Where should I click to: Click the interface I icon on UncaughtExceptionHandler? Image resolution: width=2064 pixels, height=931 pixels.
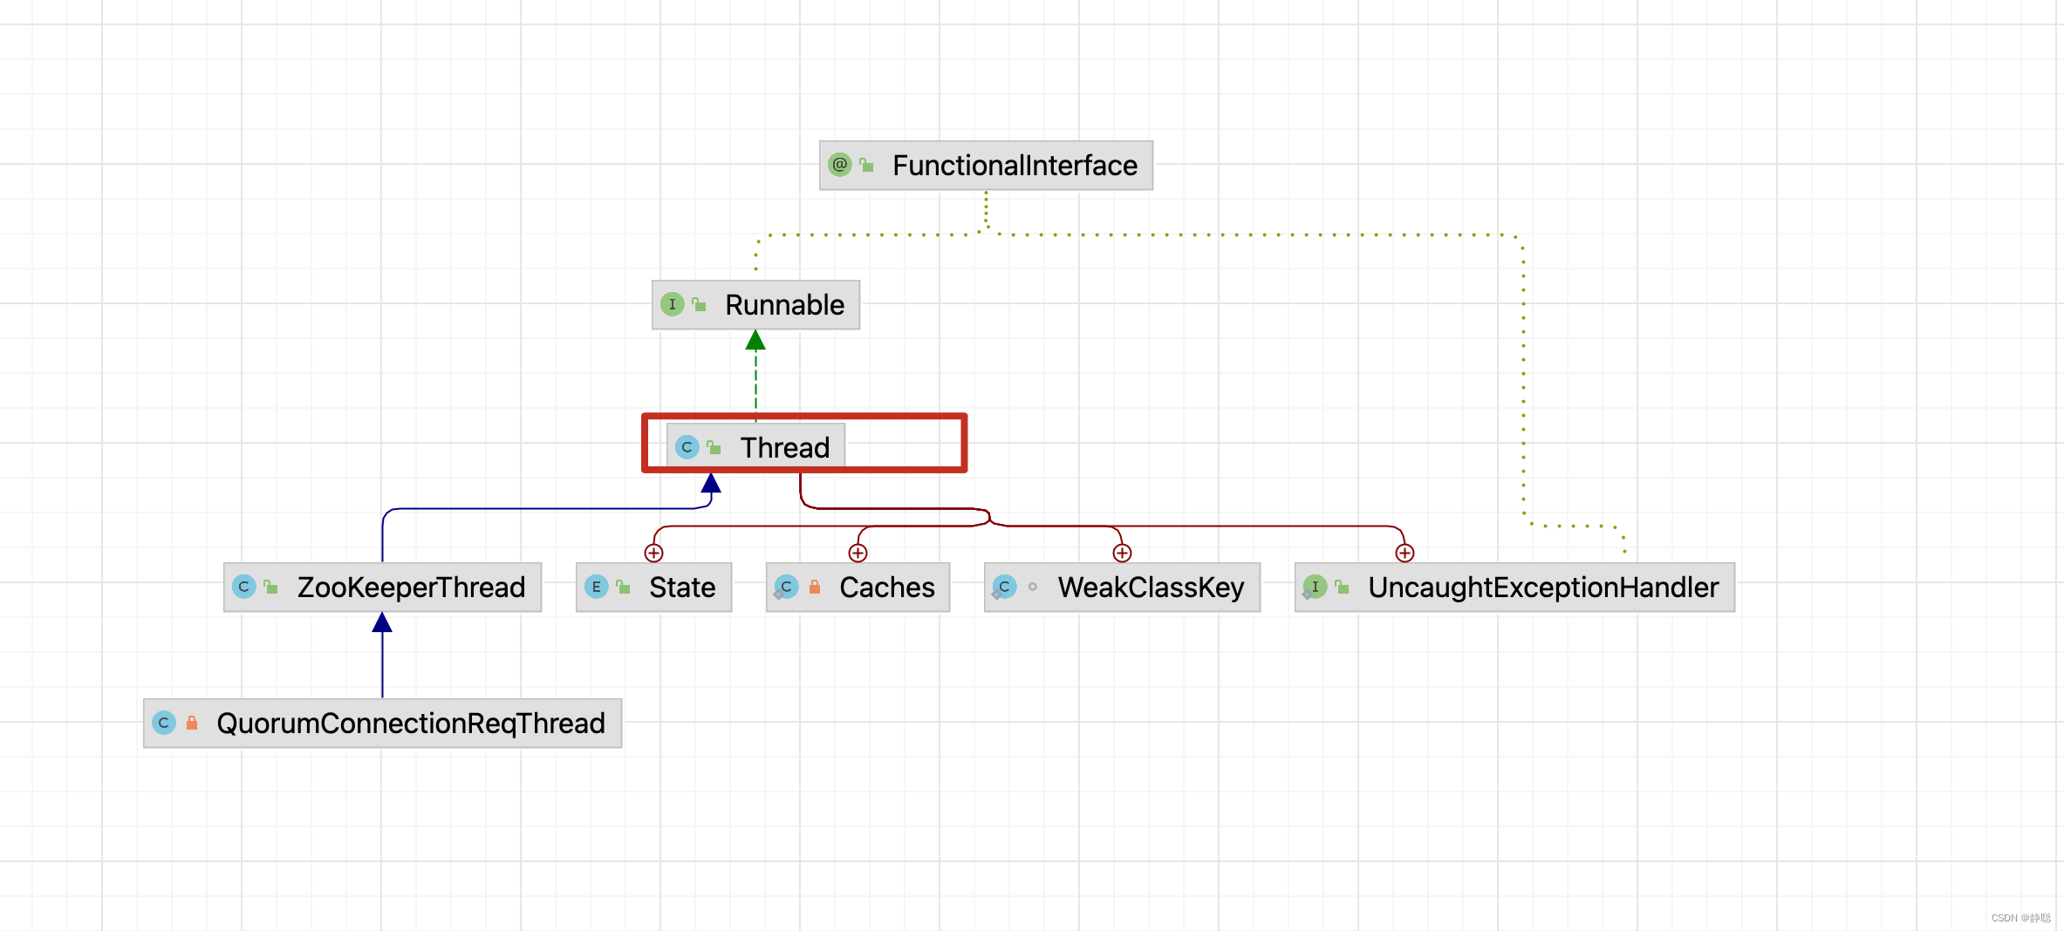pyautogui.click(x=1315, y=587)
